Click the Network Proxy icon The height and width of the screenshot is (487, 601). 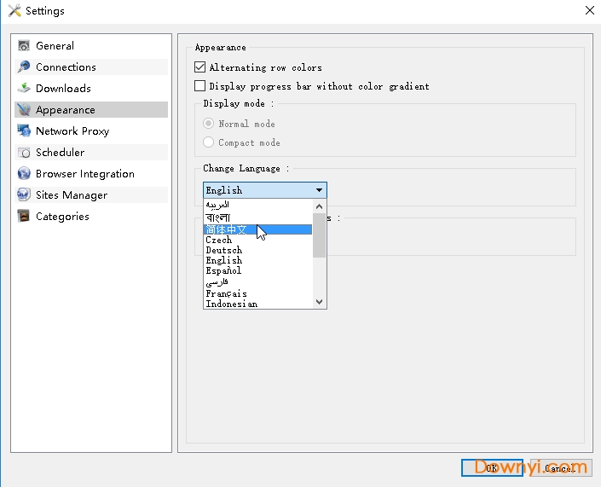point(24,131)
